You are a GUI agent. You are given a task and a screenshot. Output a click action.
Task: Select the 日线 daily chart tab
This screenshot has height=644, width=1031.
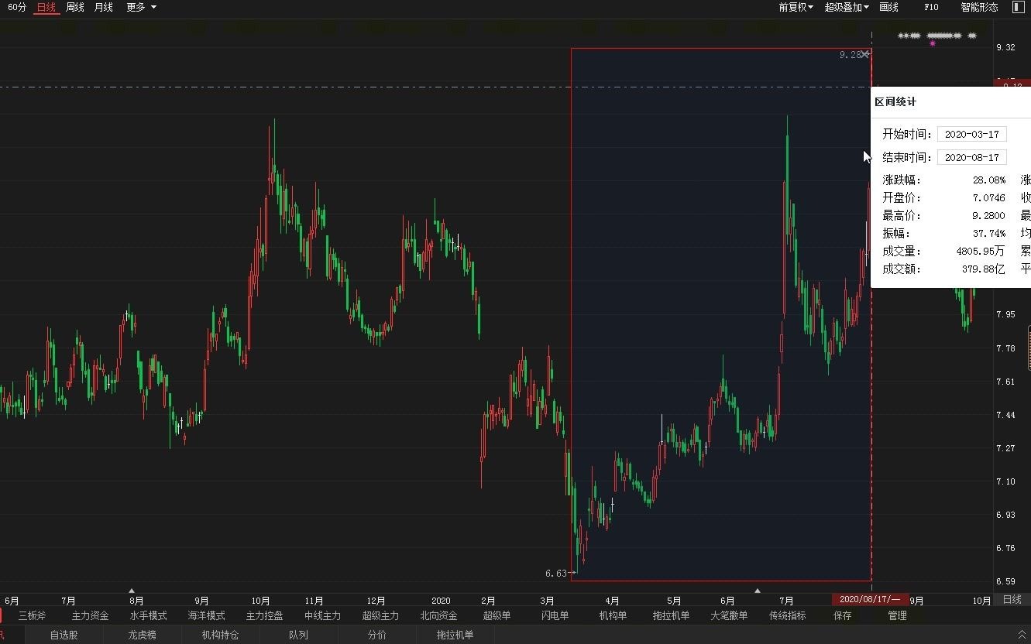pos(46,7)
